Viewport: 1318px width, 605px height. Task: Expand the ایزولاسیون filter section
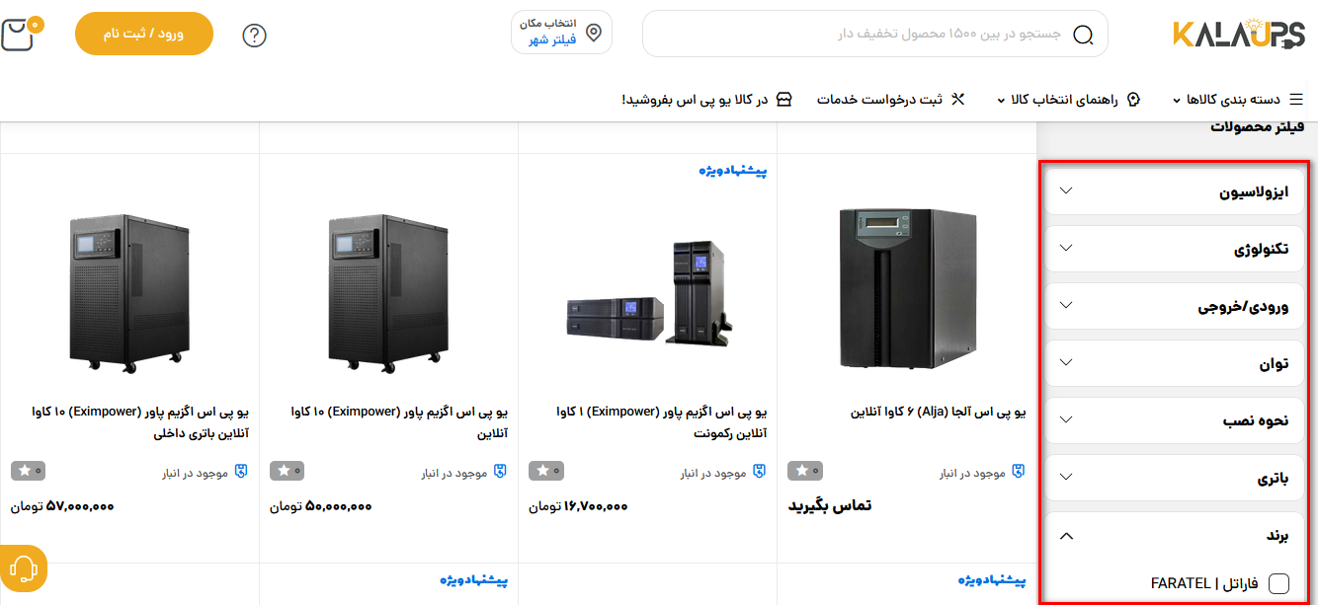click(x=1176, y=191)
